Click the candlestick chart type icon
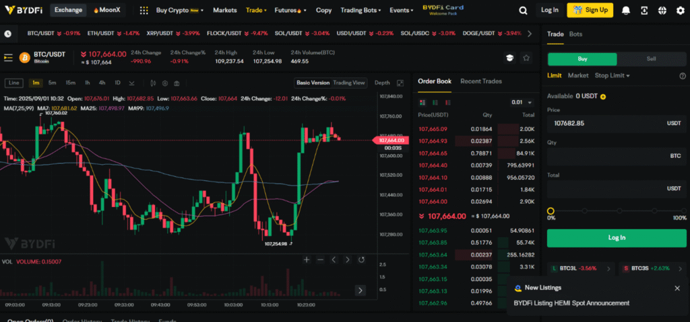This screenshot has width=690, height=322. (x=153, y=83)
